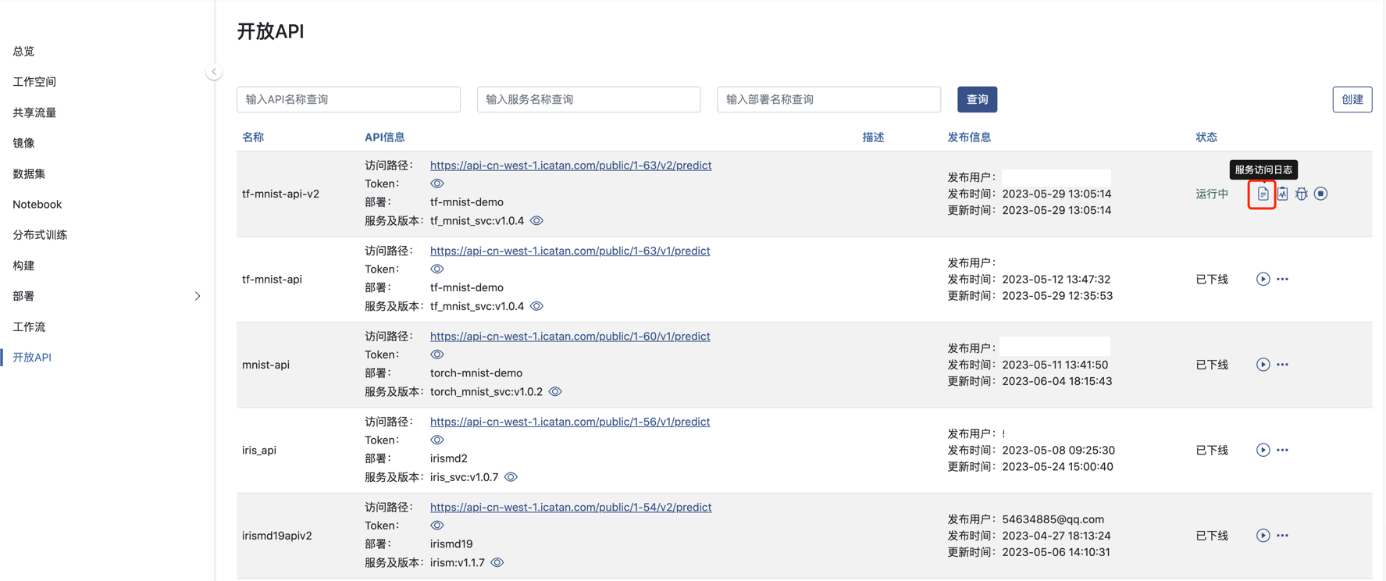Open more actions menu for iris_api
Image resolution: width=1386 pixels, height=581 pixels.
coord(1282,450)
